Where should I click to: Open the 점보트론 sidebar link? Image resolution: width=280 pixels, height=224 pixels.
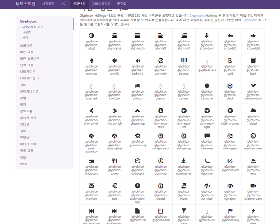point(26,111)
